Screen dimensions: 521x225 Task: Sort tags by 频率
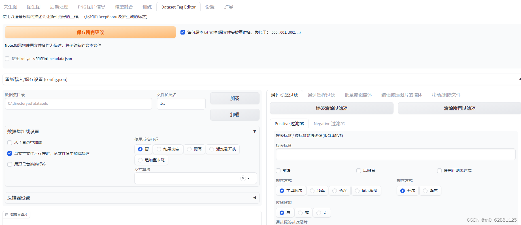tap(317, 190)
